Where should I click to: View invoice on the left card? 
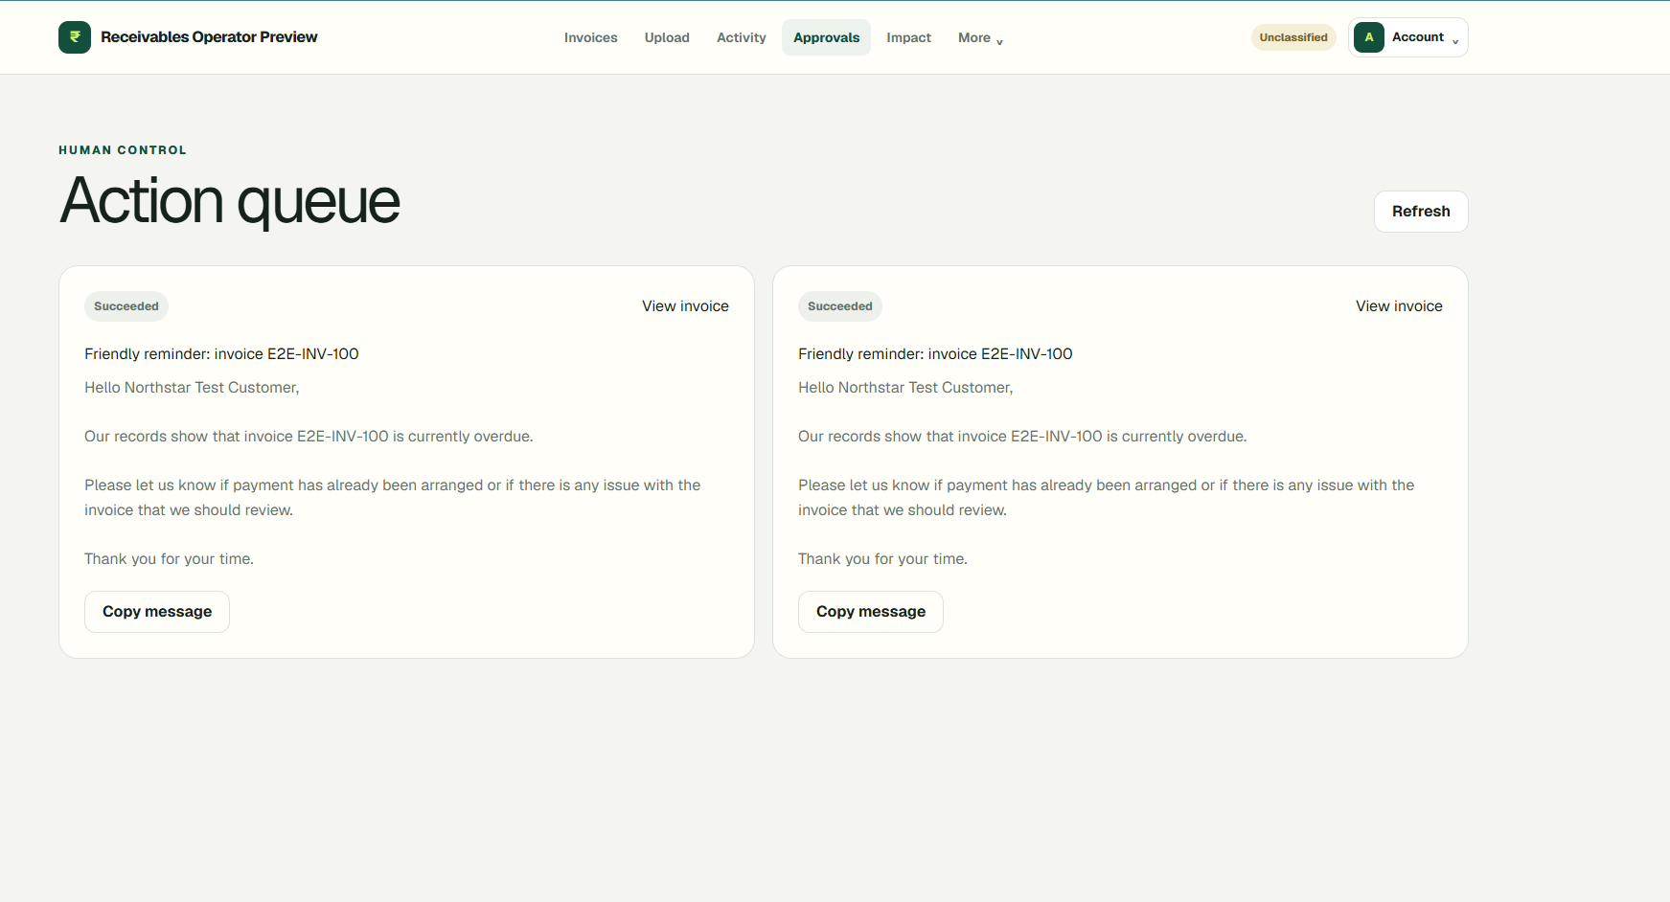pos(685,306)
